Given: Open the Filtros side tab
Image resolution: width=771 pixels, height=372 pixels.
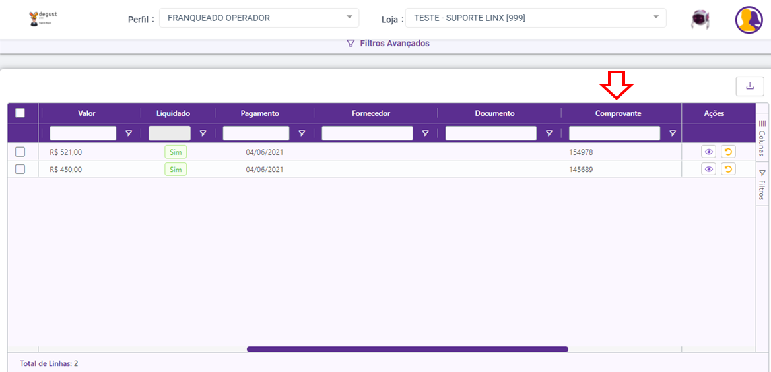Looking at the screenshot, I should click(762, 185).
